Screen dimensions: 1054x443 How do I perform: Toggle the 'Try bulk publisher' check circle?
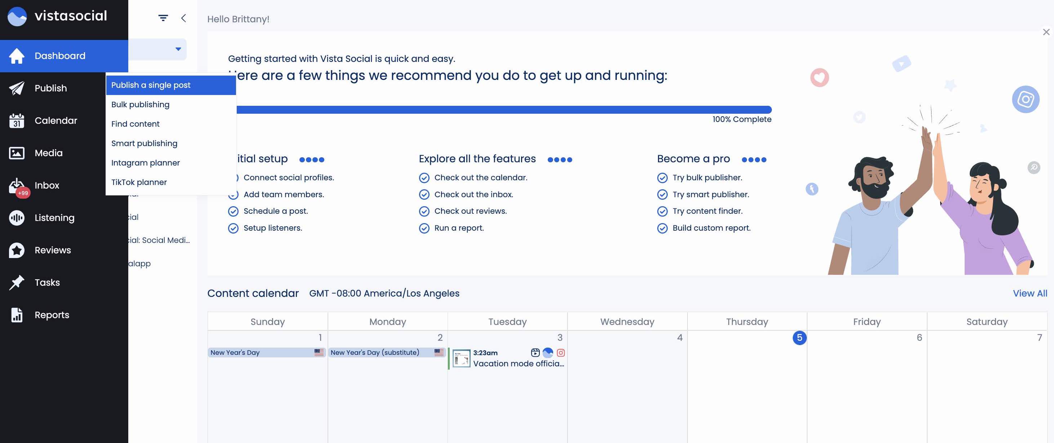point(662,178)
